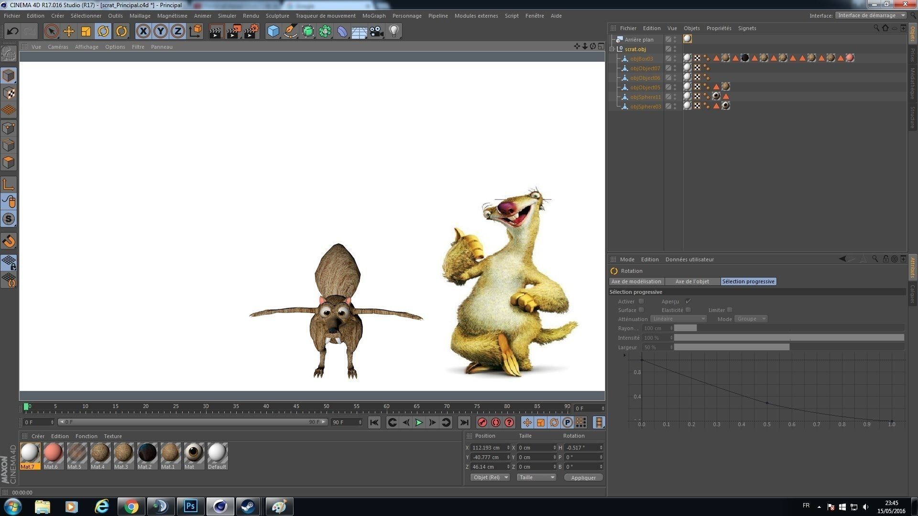Open the Sculpture menu
This screenshot has height=516, width=918.
click(277, 16)
